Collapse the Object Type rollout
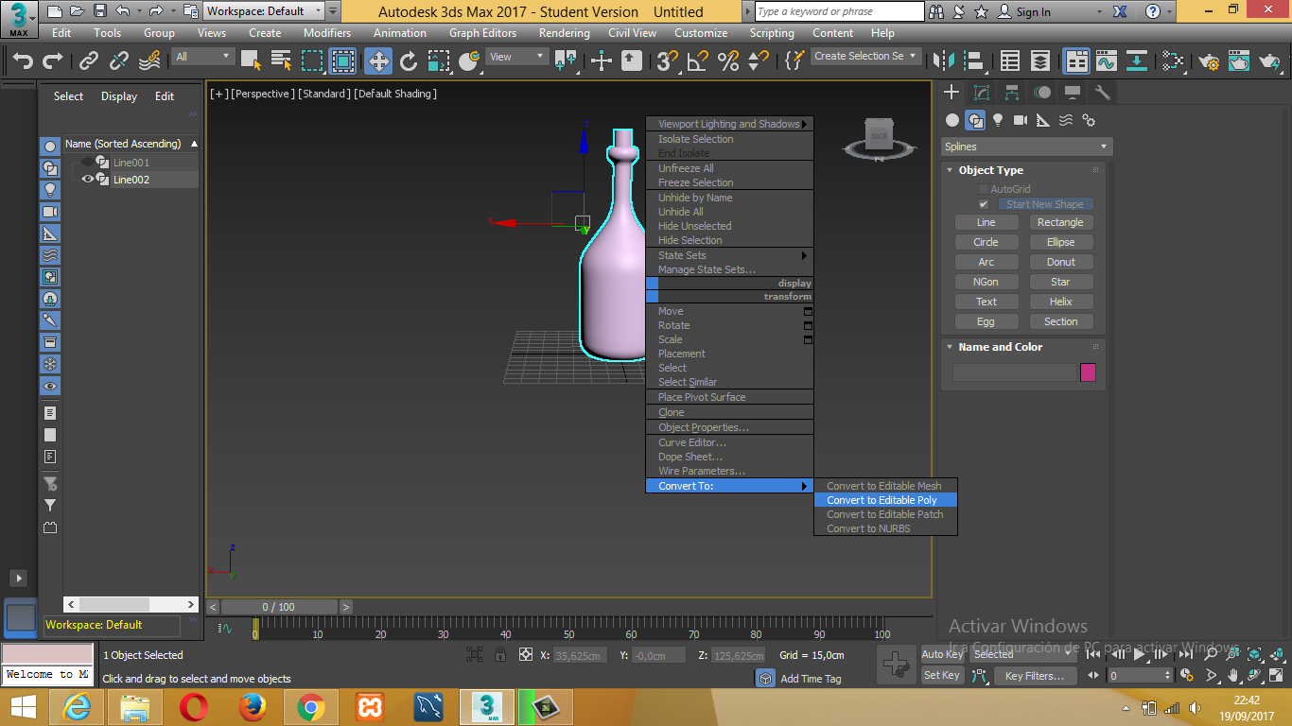Screen dimensions: 1292x726 (x=990, y=170)
